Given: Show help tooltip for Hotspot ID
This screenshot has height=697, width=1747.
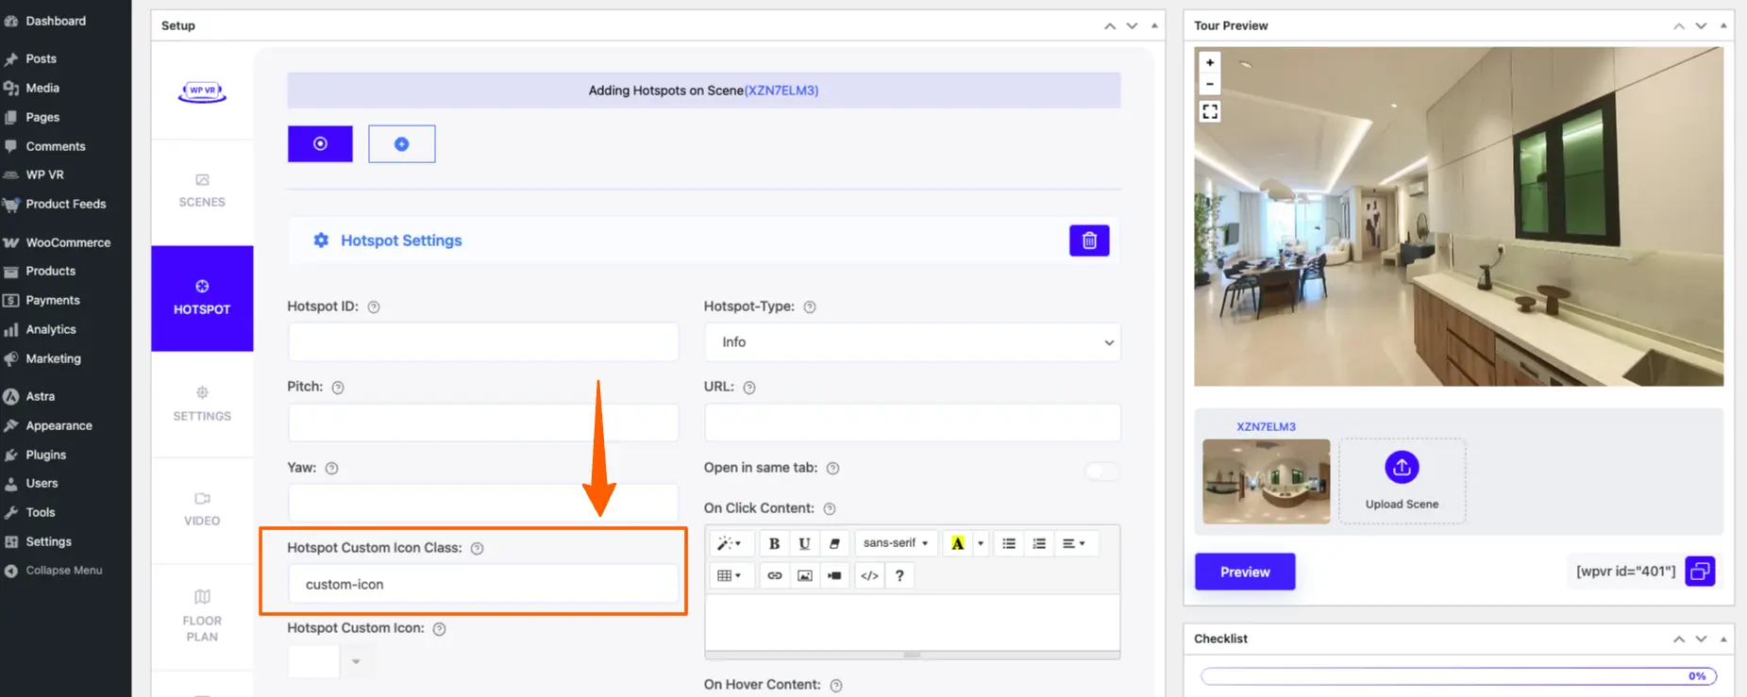Looking at the screenshot, I should (374, 307).
